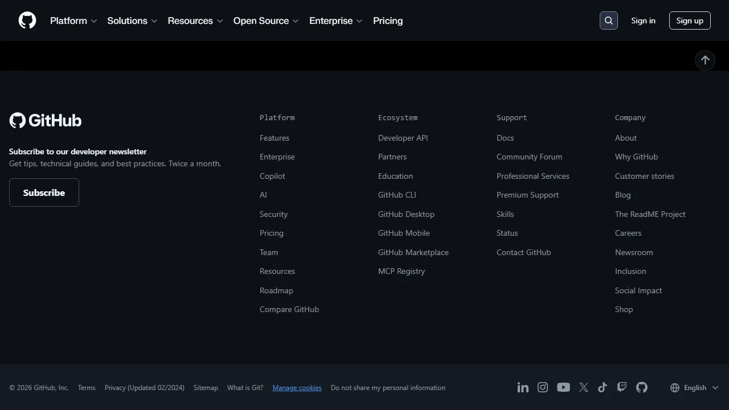The height and width of the screenshot is (410, 729).
Task: Click the Sign up button
Action: [x=690, y=20]
